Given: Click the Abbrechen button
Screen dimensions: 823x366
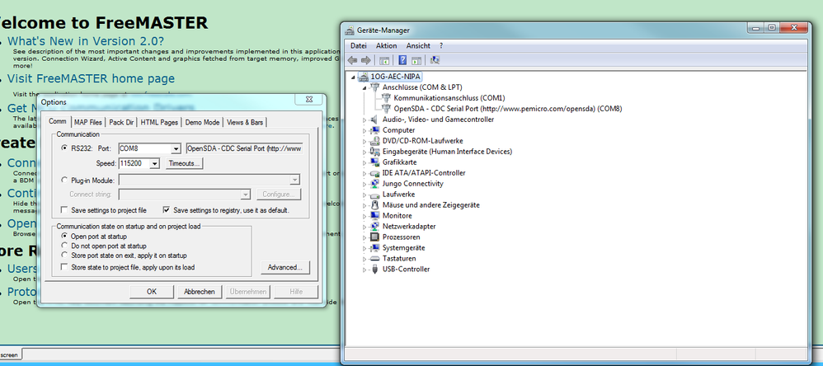Looking at the screenshot, I should 200,292.
